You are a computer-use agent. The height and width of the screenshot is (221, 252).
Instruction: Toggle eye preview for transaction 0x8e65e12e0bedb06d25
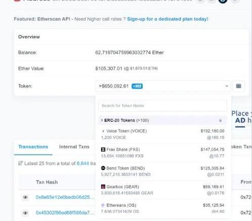25,197
